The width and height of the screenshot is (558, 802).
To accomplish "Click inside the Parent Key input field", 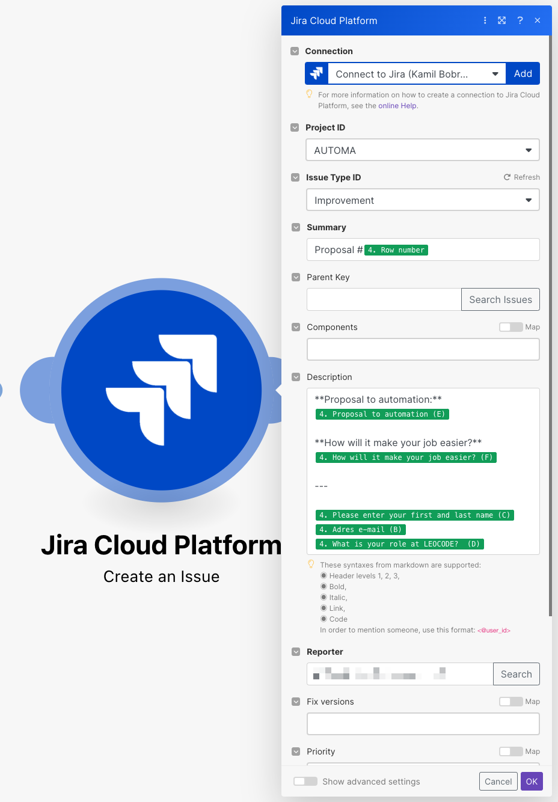I will [x=384, y=299].
